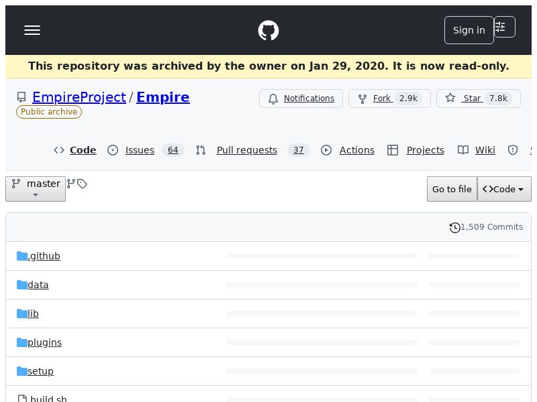Click the branches icon beside master
This screenshot has height=402, width=537.
pyautogui.click(x=70, y=184)
